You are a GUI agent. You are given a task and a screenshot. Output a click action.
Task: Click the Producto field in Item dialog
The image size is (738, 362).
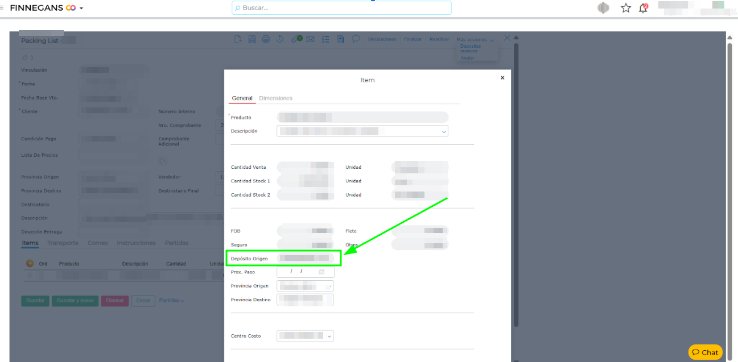pyautogui.click(x=362, y=118)
